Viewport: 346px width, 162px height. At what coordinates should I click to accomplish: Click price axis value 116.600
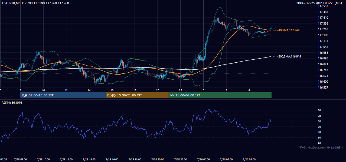click(x=323, y=82)
